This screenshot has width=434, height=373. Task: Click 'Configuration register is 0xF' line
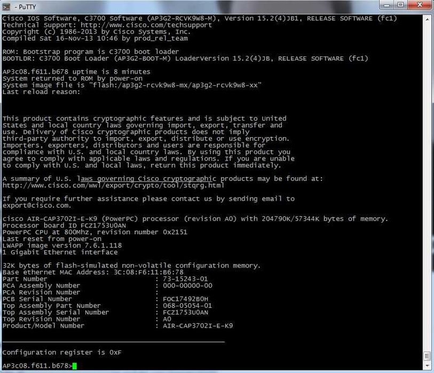62,353
